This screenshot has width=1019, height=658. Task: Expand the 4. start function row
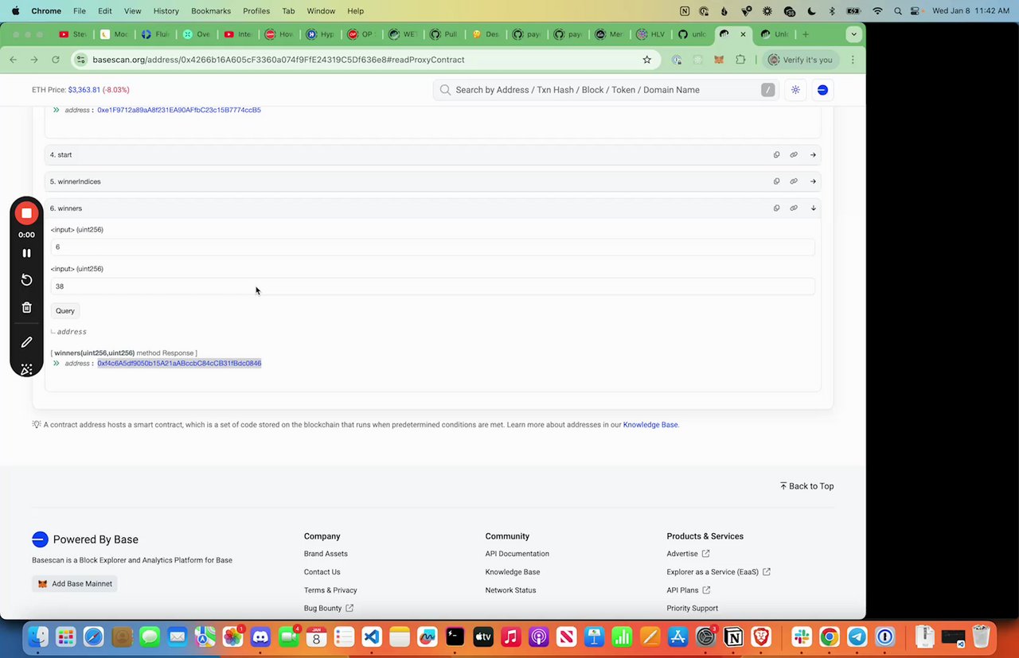point(813,155)
